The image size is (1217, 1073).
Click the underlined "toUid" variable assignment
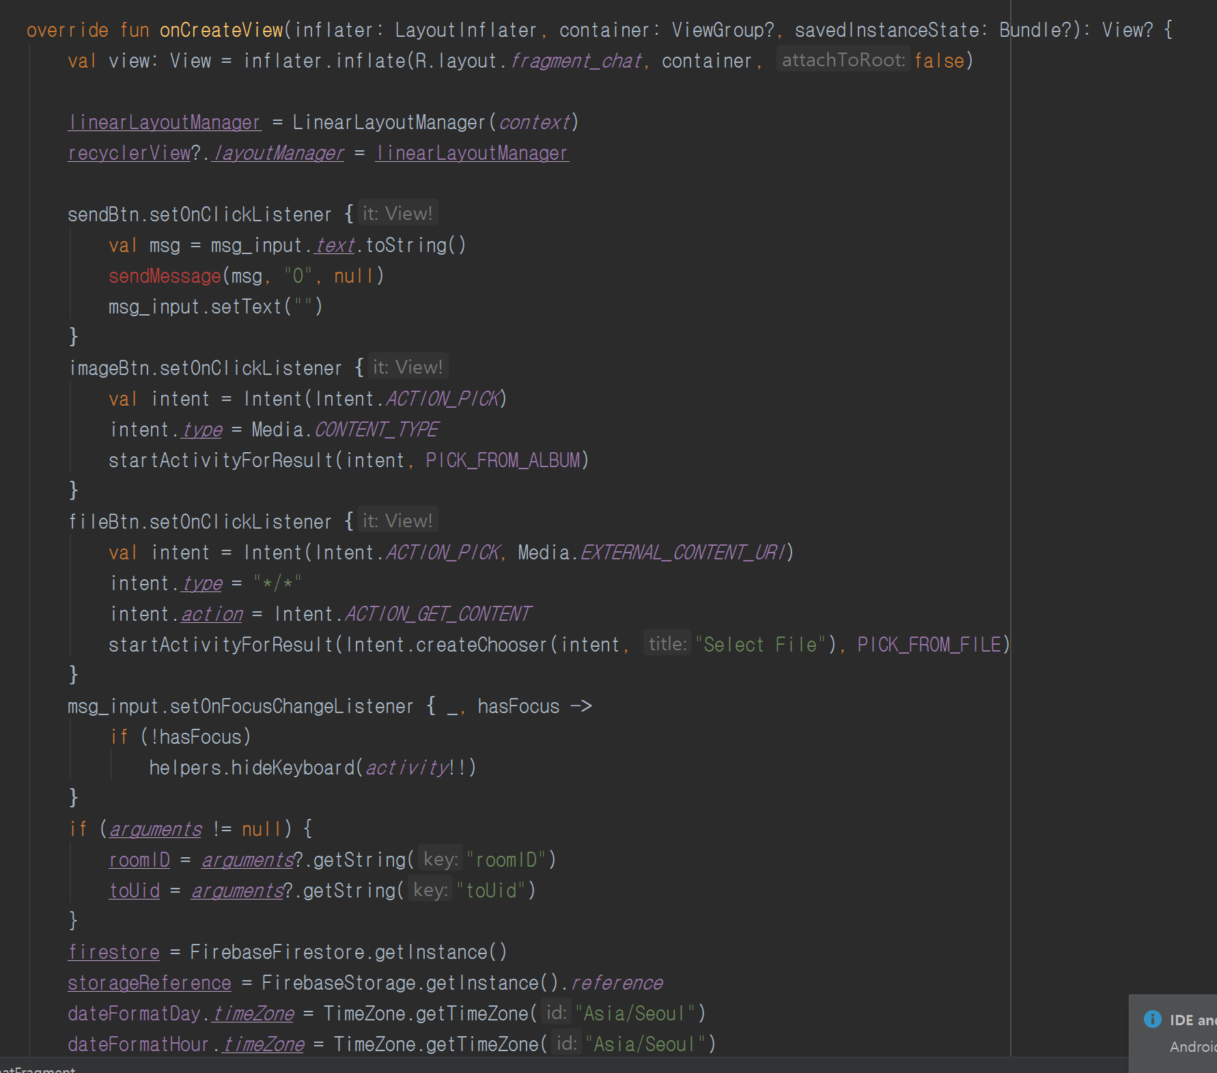pos(135,891)
